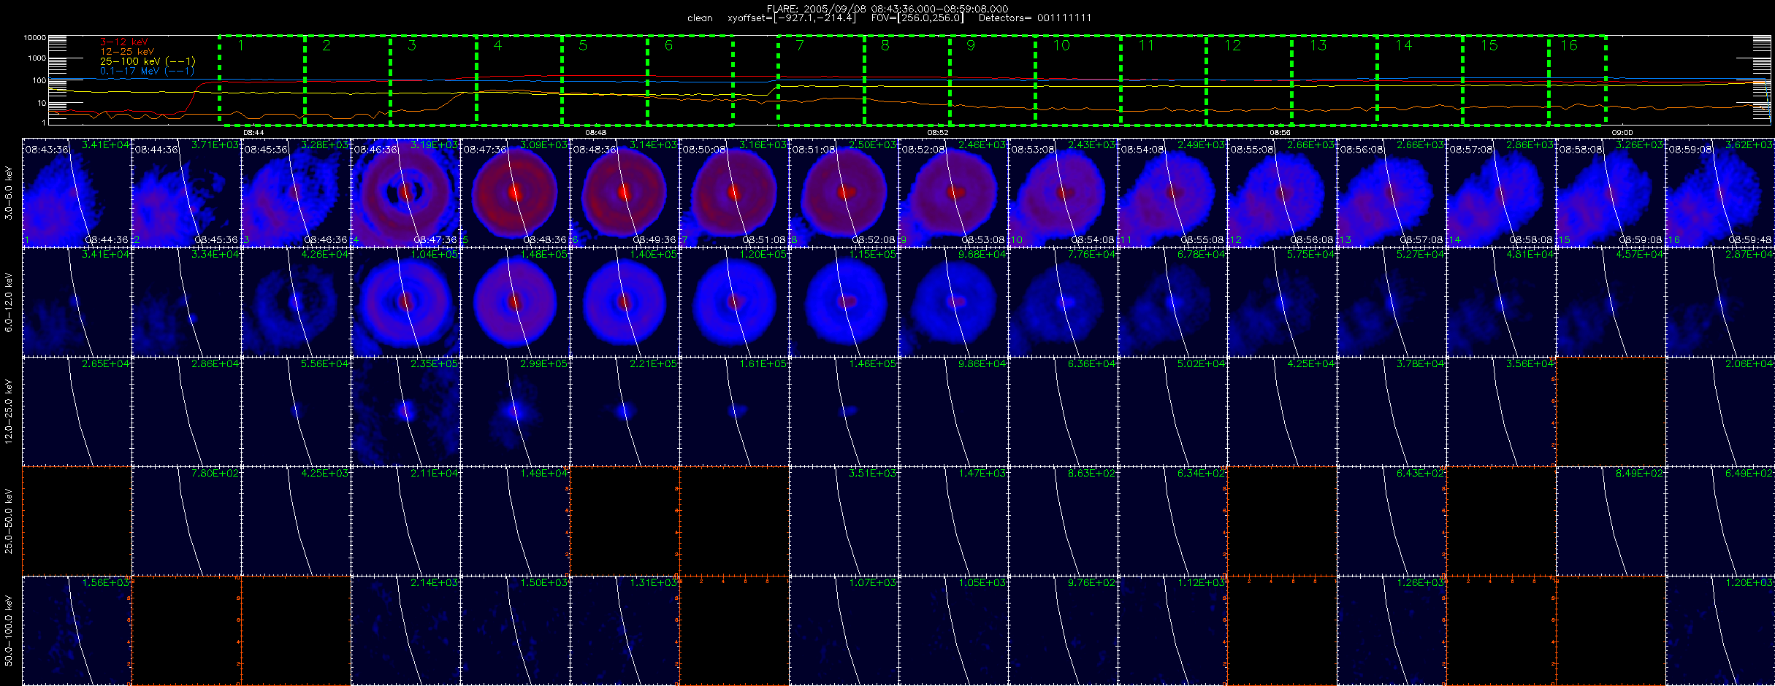Open the 50.0-100.0 keV image with peak 1.20E+03
The height and width of the screenshot is (686, 1775).
pos(1720,631)
